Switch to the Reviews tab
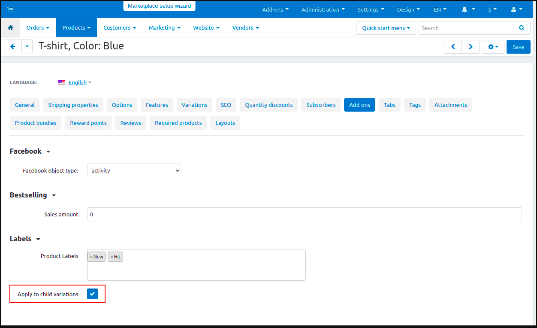 (131, 123)
